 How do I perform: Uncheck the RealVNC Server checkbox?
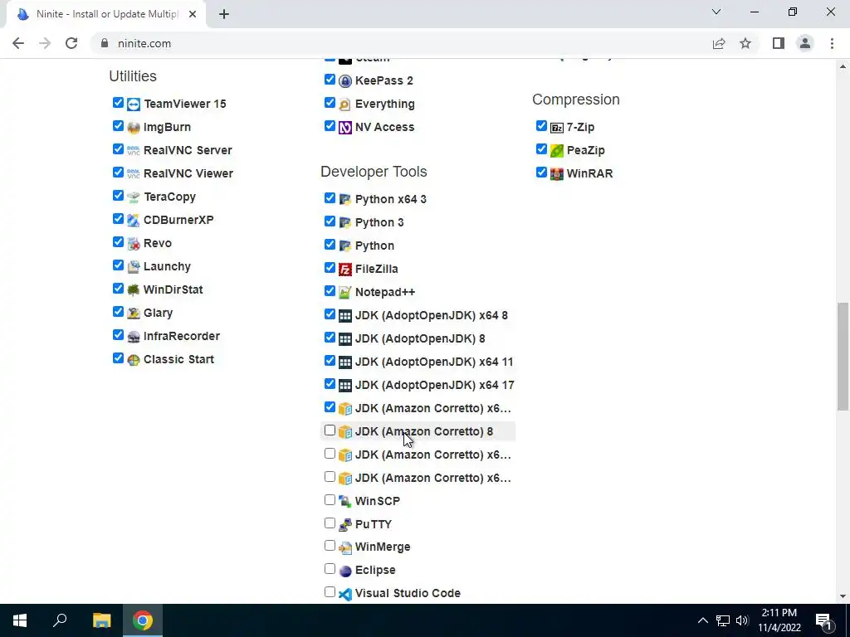point(118,149)
